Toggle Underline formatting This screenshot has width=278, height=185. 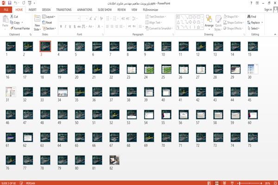(x=70, y=26)
